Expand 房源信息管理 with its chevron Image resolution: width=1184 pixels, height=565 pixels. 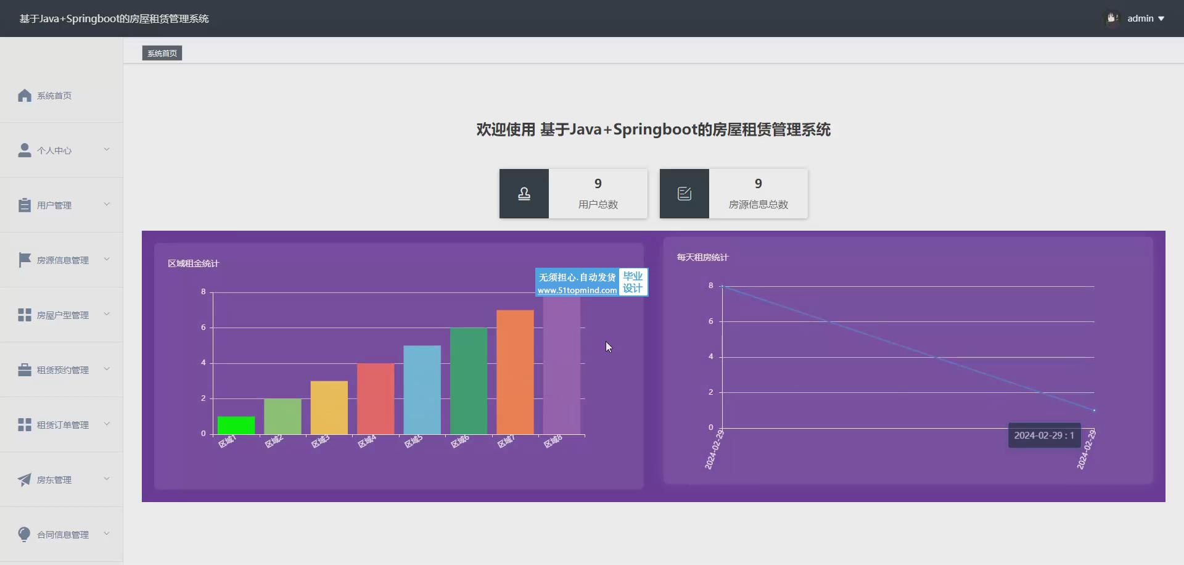click(107, 260)
